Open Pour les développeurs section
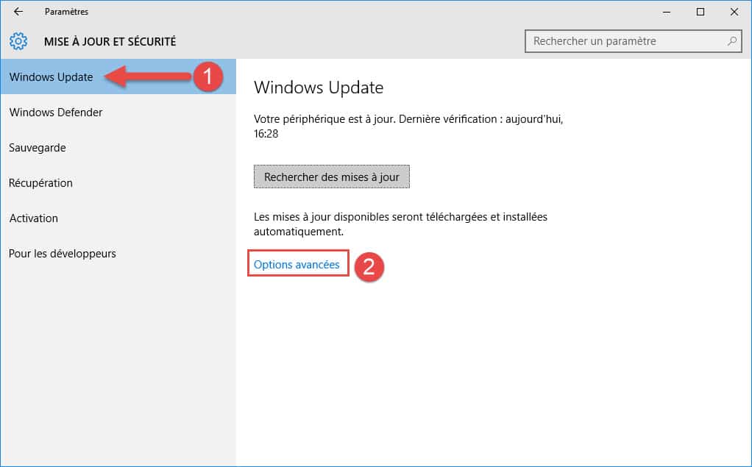752x467 pixels. tap(118, 254)
